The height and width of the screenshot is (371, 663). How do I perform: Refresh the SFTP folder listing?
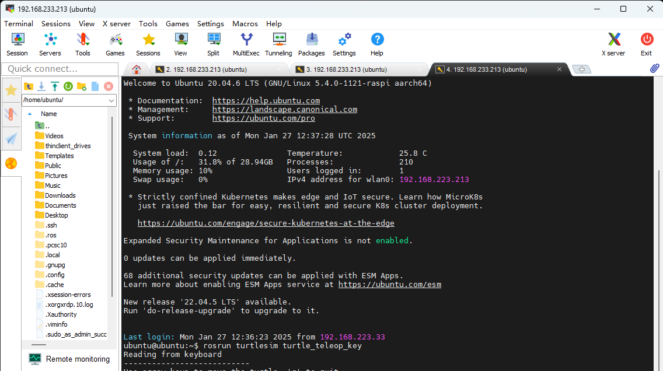click(68, 86)
